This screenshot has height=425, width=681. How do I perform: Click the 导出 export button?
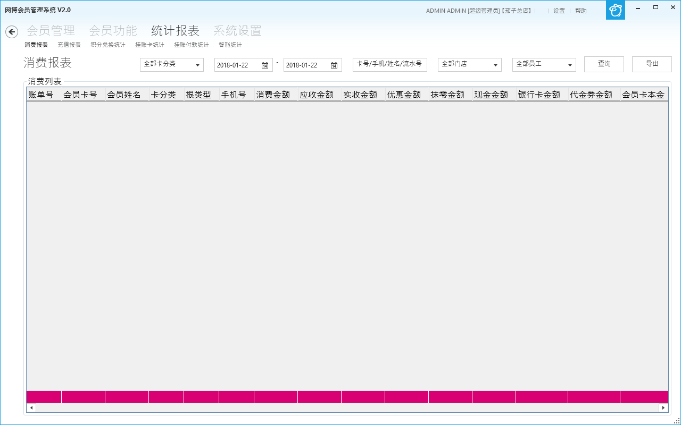[x=652, y=64]
